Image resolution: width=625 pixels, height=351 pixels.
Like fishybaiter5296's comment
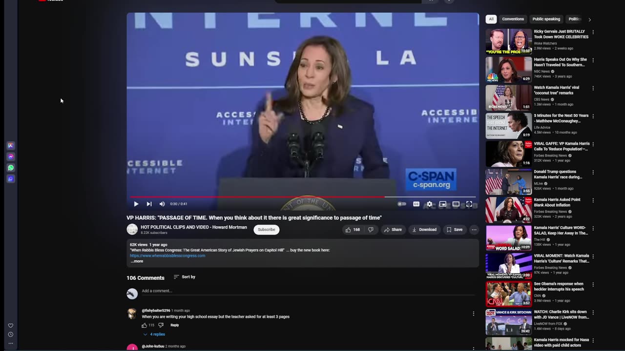pyautogui.click(x=144, y=325)
